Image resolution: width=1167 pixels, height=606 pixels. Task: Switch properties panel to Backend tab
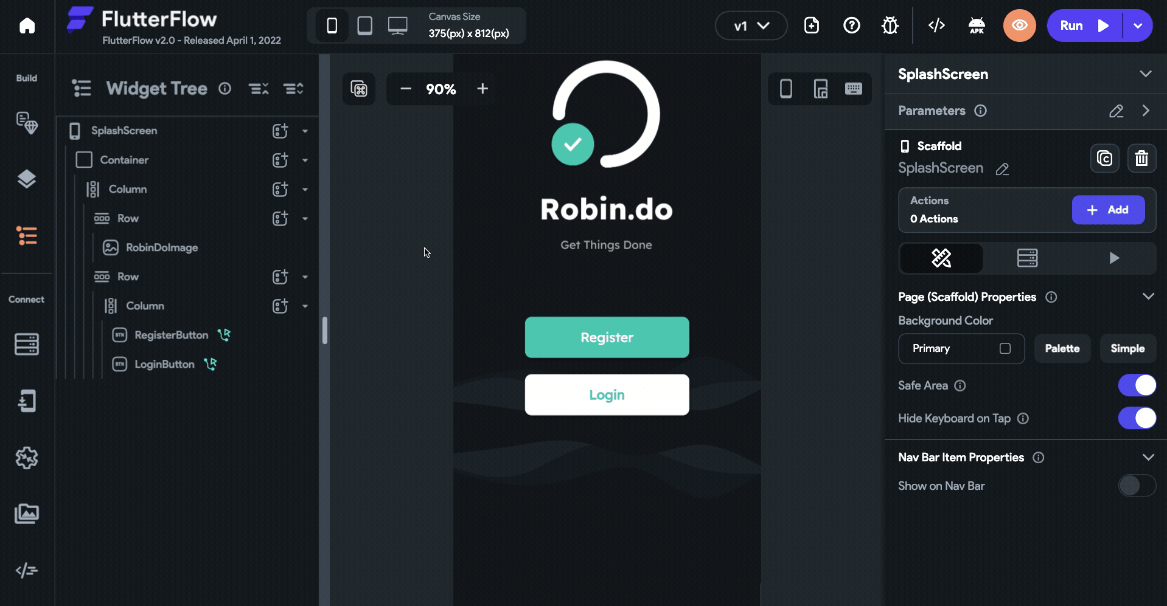(x=1028, y=258)
